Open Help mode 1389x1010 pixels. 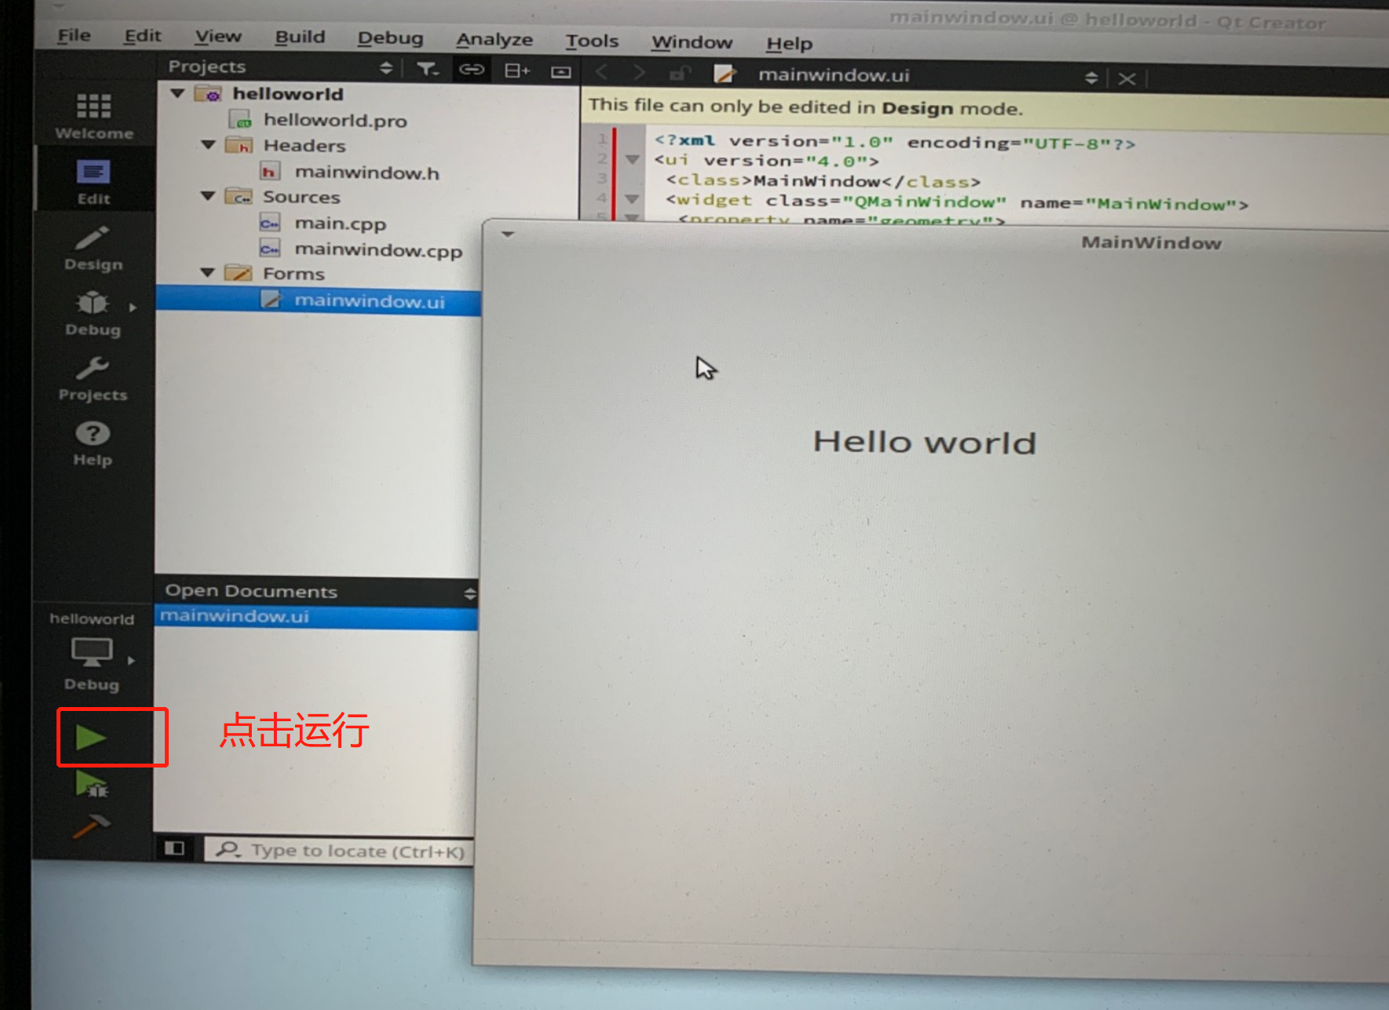point(93,444)
